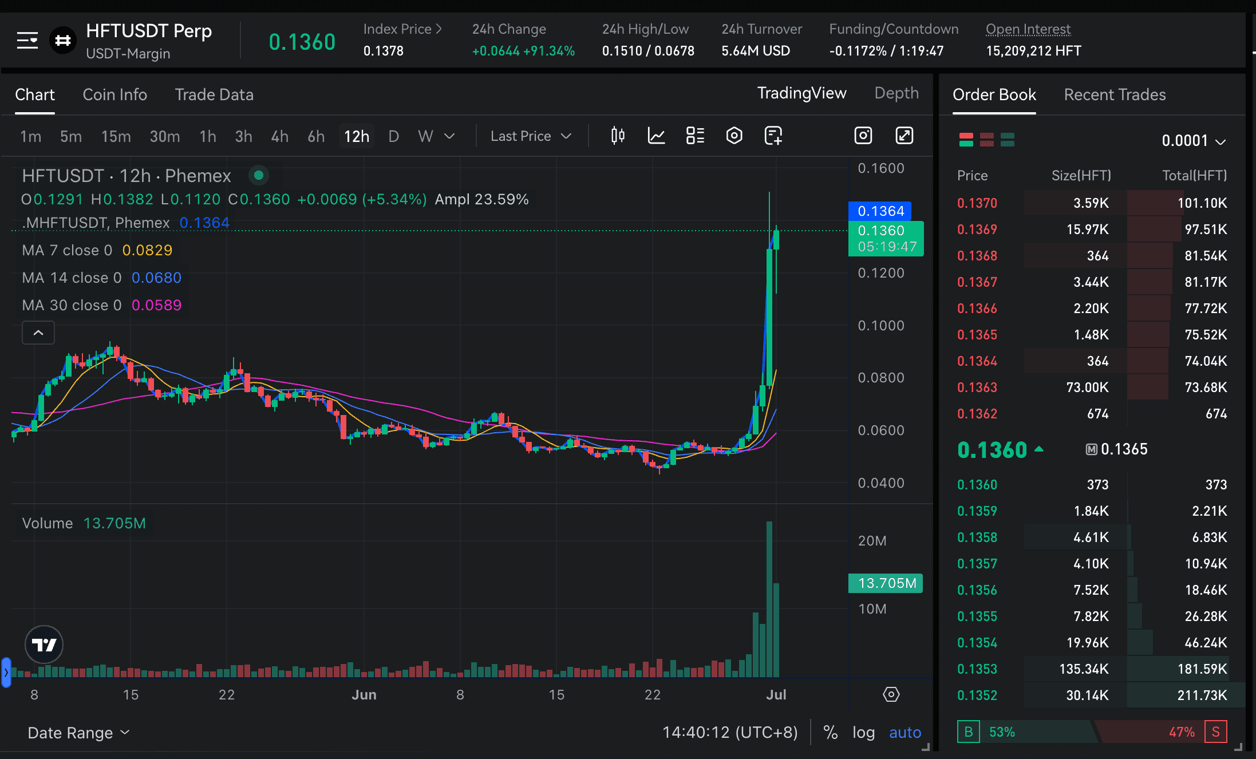Click the Phemex hexagon logo icon
This screenshot has width=1256, height=759.
pyautogui.click(x=63, y=40)
